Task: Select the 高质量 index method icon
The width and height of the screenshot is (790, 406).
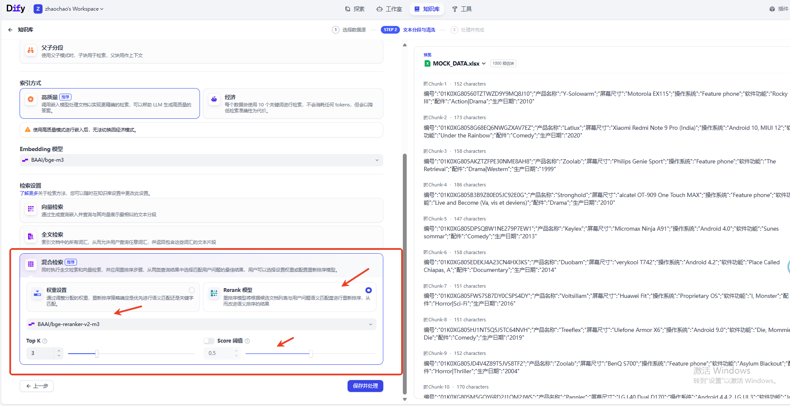Action: point(31,100)
